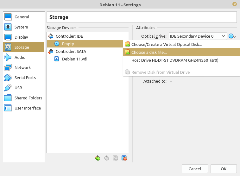Click the IDE controller icon

(51, 36)
